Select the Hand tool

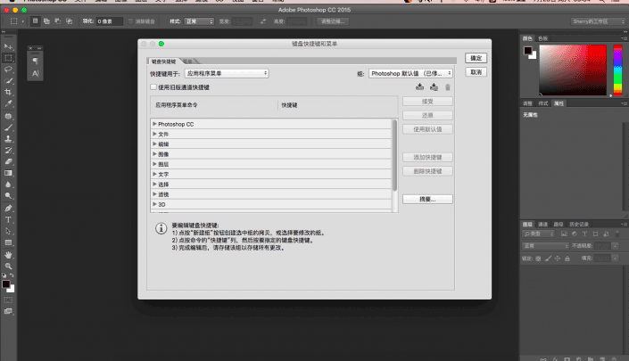click(8, 255)
